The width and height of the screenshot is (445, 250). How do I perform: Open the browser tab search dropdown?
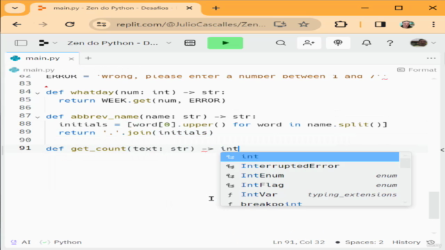click(x=15, y=8)
